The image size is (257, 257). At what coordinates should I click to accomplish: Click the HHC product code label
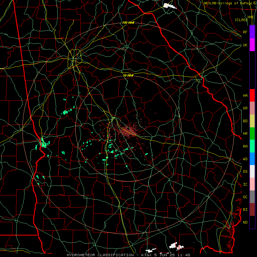pos(251,17)
